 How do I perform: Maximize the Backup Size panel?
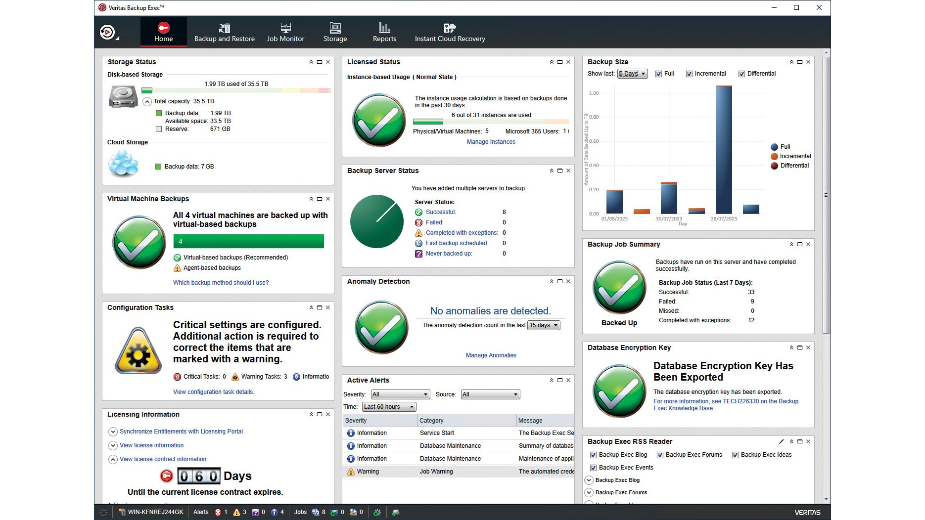coord(800,62)
